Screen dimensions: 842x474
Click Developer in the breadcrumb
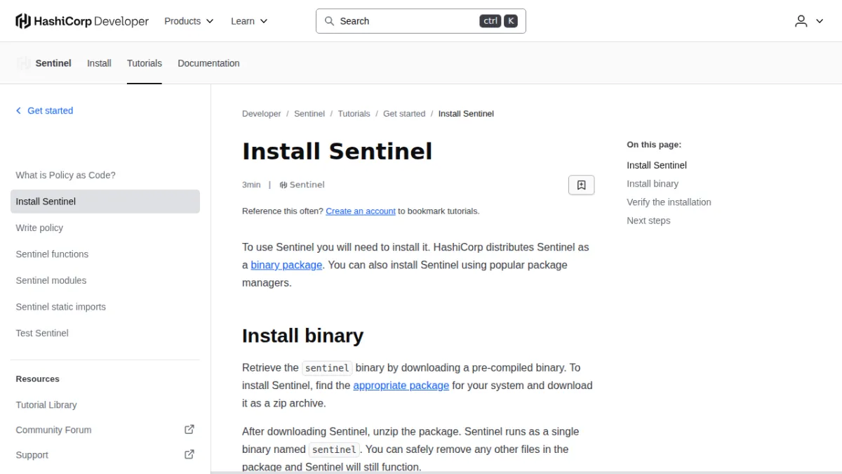[261, 114]
